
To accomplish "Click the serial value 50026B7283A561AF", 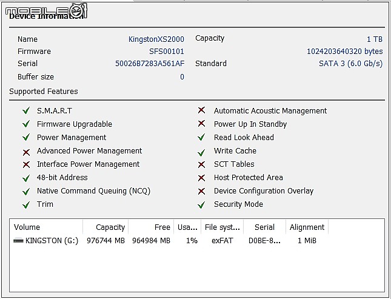I will click(x=150, y=64).
